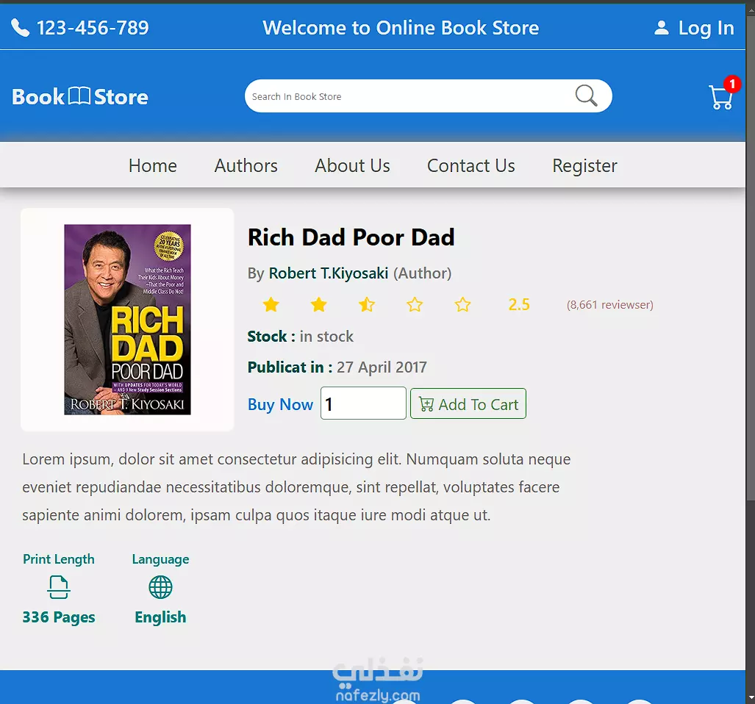This screenshot has height=704, width=755.
Task: Click the 336 Pages text
Action: coord(59,617)
